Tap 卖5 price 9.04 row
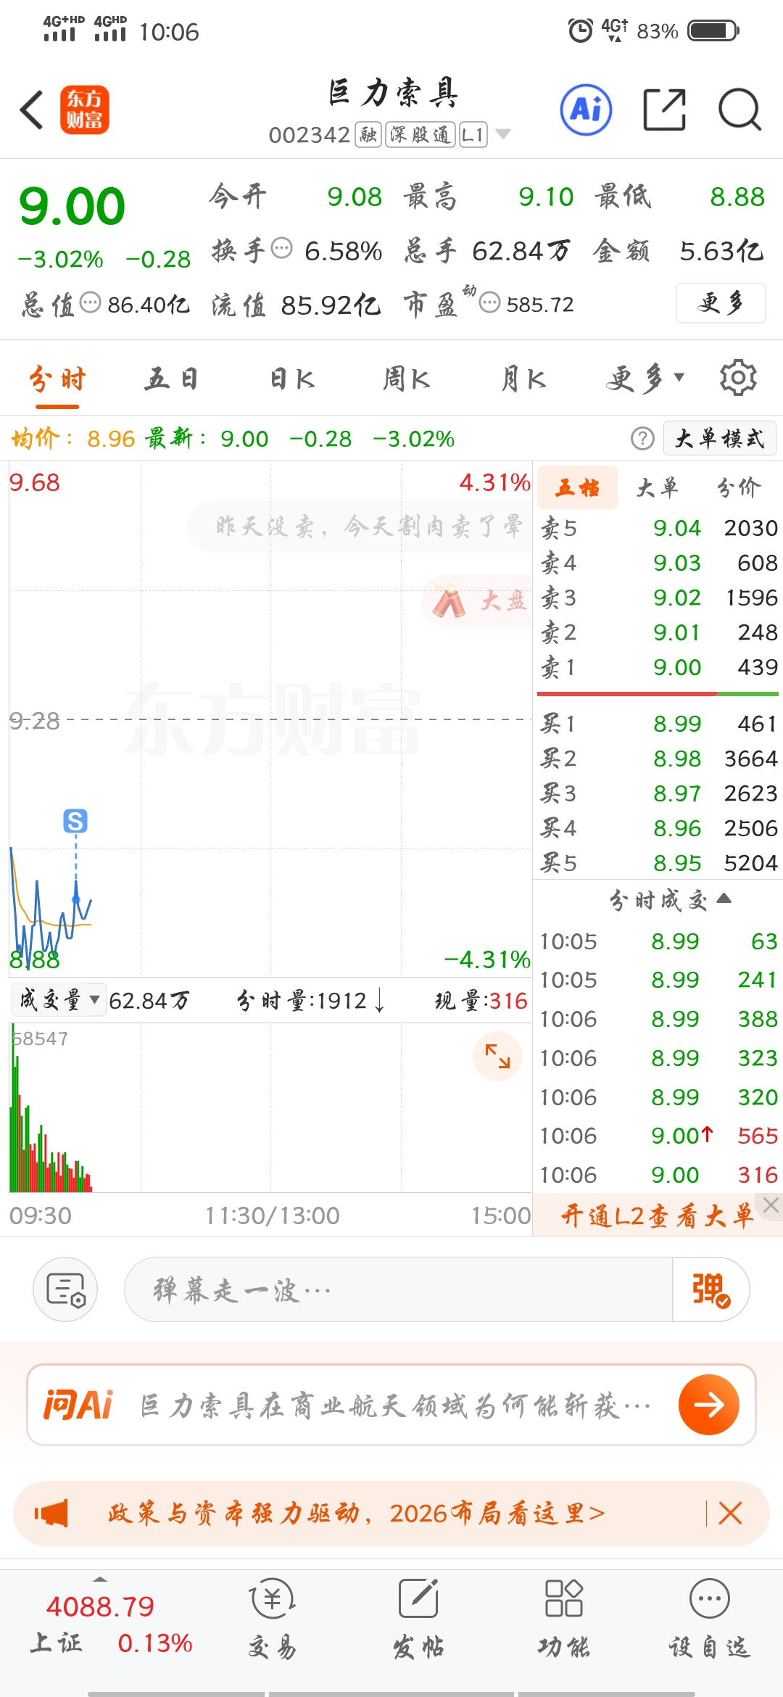This screenshot has width=783, height=1697. (x=658, y=528)
